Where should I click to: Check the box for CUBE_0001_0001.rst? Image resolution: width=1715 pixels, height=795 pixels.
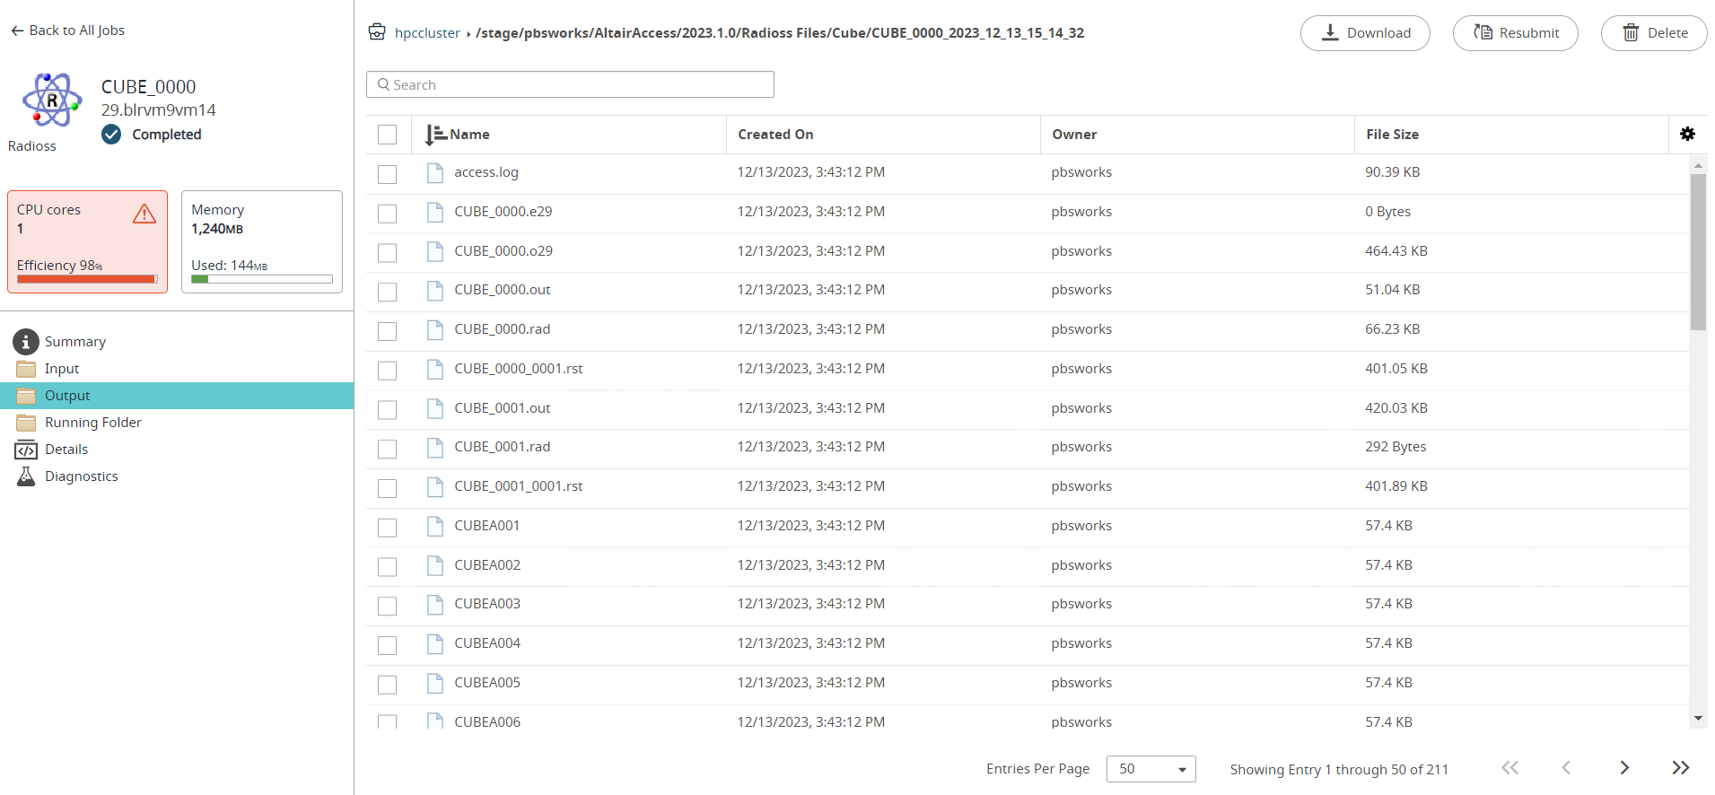coord(388,488)
